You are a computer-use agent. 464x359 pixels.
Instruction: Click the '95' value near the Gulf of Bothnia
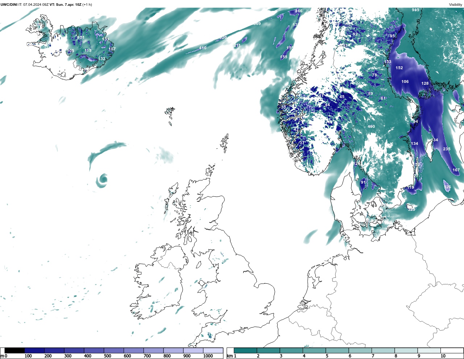point(392,36)
